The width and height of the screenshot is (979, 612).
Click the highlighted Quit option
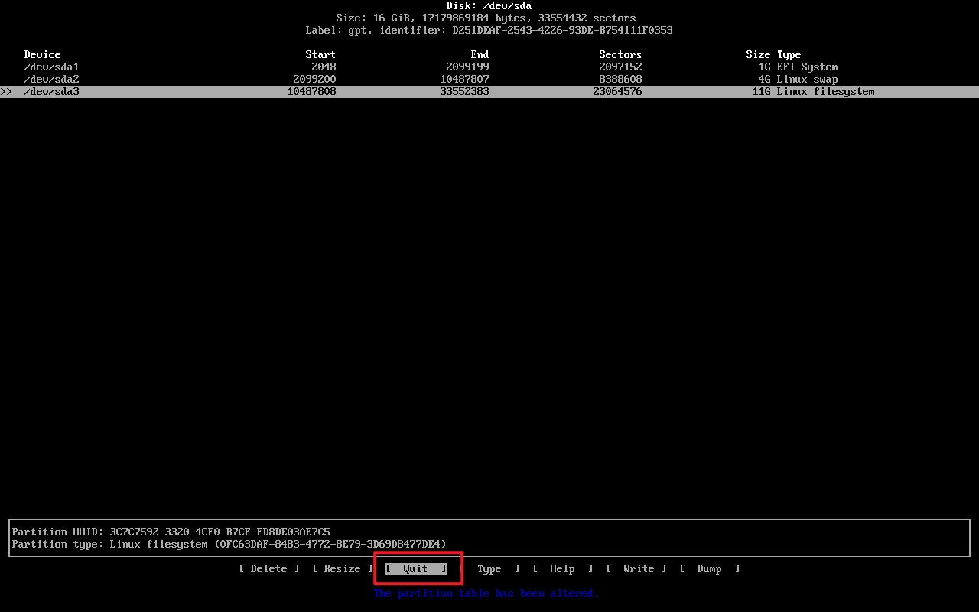[x=416, y=568]
